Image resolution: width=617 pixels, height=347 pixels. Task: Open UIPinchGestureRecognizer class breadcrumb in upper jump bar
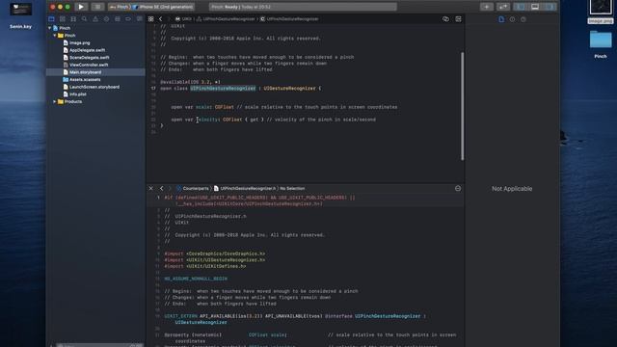point(289,19)
